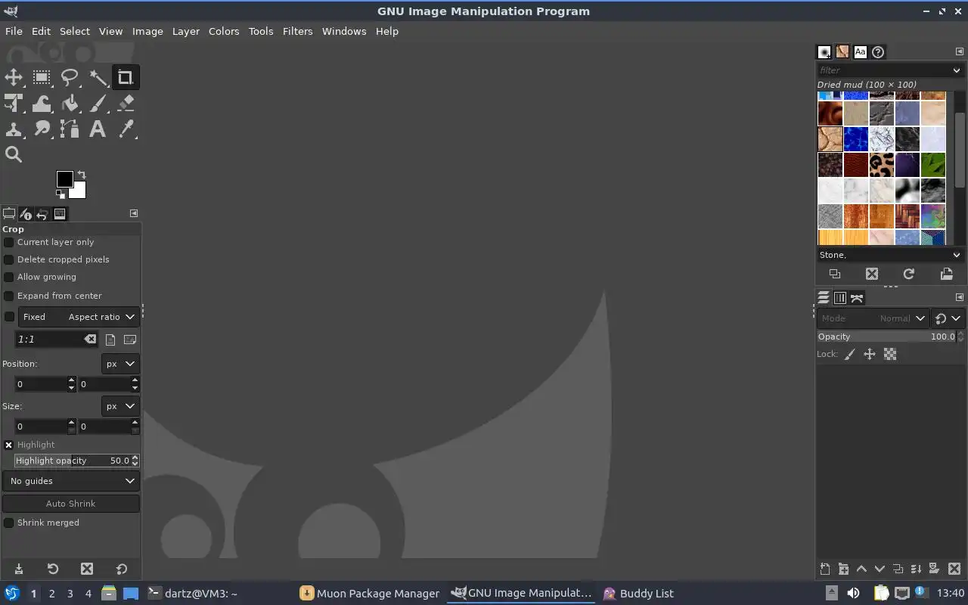Switch to the Images tab
This screenshot has width=968, height=605.
tap(60, 214)
